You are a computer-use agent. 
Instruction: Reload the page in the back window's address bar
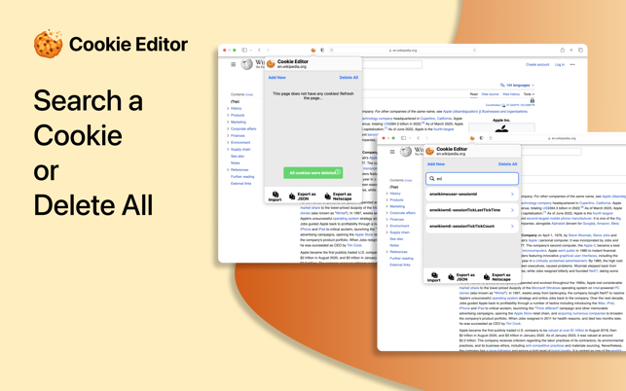474,51
